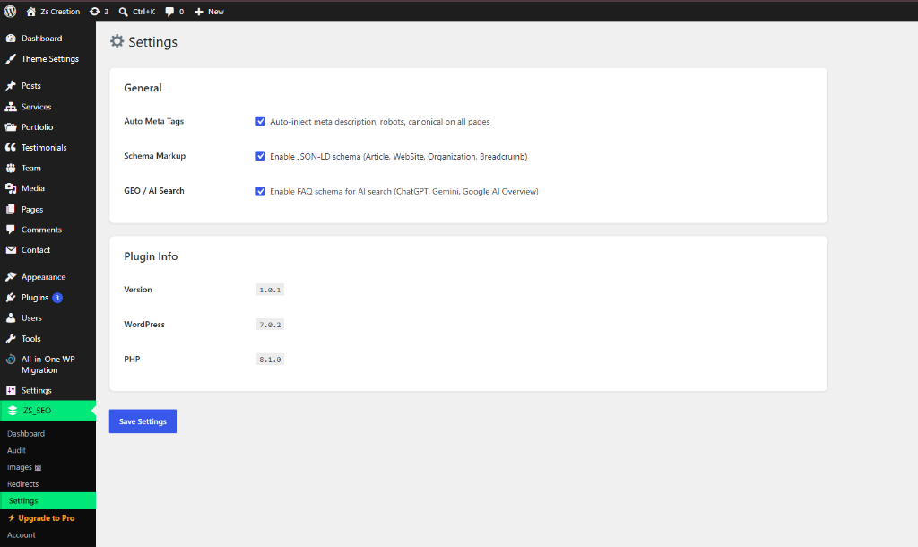Viewport: 918px width, 547px height.
Task: Click the Appearance paintbrush icon
Action: (x=11, y=276)
